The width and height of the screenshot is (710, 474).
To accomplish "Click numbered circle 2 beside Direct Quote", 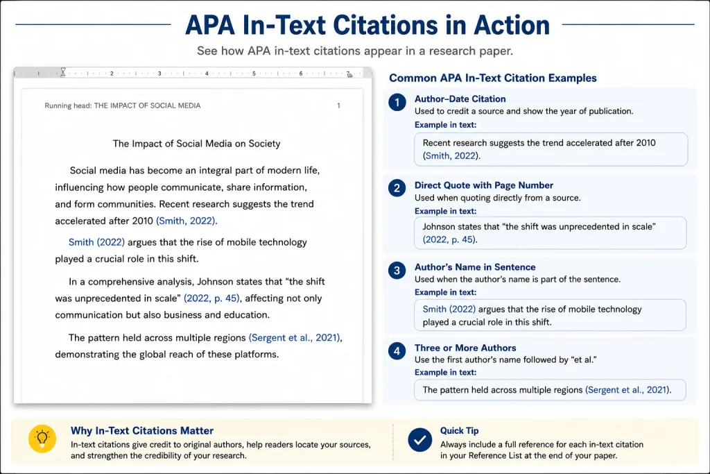I will tap(397, 188).
